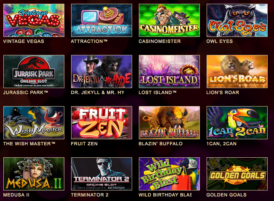This screenshot has height=201, width=274.
Task: Open the Blazin' Buffalo game tile
Action: click(x=169, y=123)
